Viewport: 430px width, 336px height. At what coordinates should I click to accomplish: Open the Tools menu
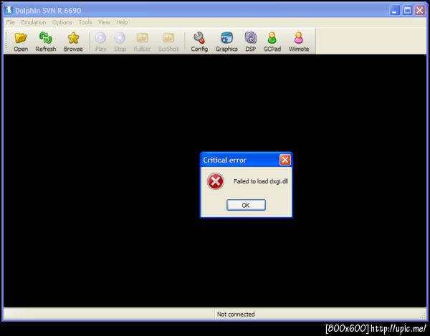pyautogui.click(x=85, y=22)
